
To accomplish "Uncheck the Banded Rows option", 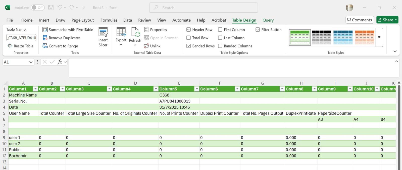I will (x=189, y=46).
